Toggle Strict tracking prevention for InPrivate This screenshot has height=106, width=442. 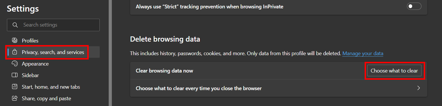(x=414, y=6)
